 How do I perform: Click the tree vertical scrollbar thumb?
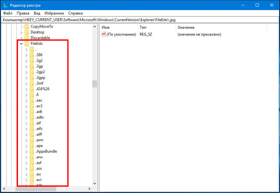click(x=94, y=84)
